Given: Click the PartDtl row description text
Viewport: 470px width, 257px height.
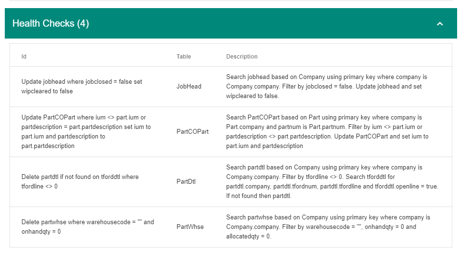Looking at the screenshot, I should click(332, 181).
